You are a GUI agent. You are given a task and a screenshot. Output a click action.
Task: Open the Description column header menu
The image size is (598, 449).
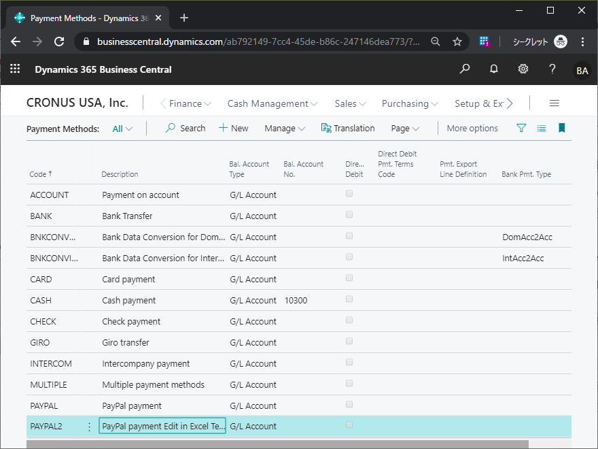click(x=120, y=174)
